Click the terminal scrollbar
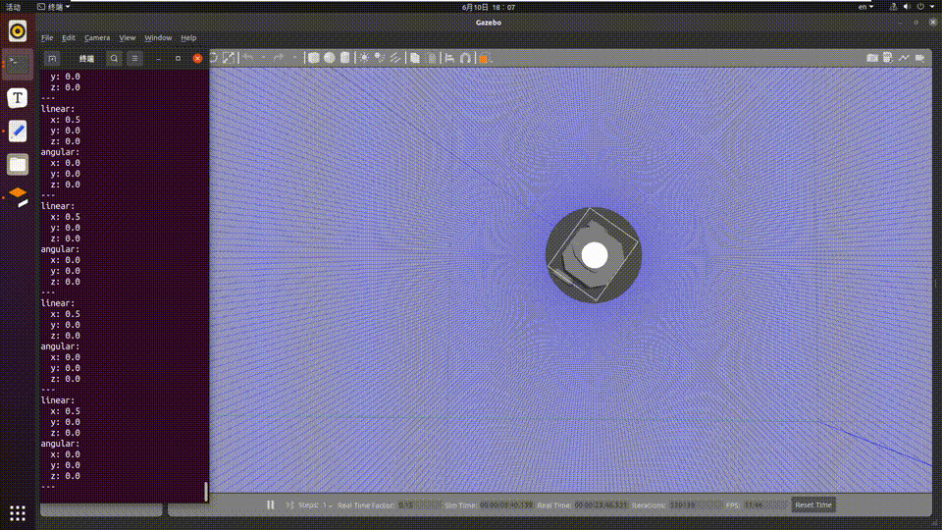This screenshot has height=530, width=942. click(x=206, y=491)
